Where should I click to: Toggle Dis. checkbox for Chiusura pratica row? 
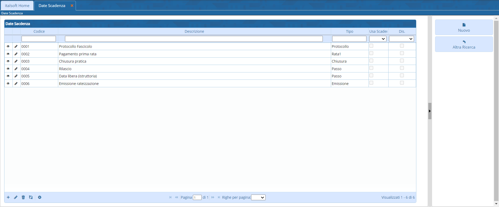pos(402,61)
